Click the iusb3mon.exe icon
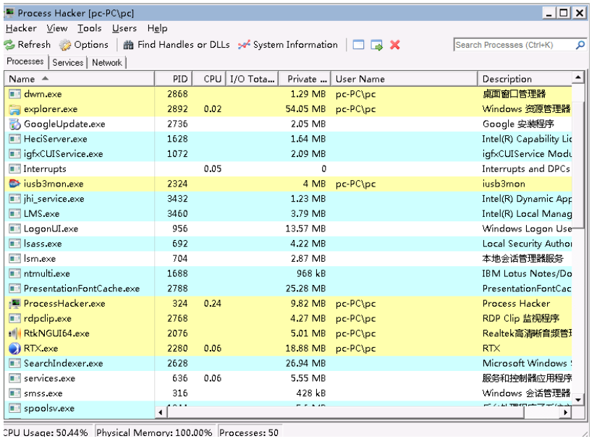This screenshot has height=444, width=597. pos(14,184)
